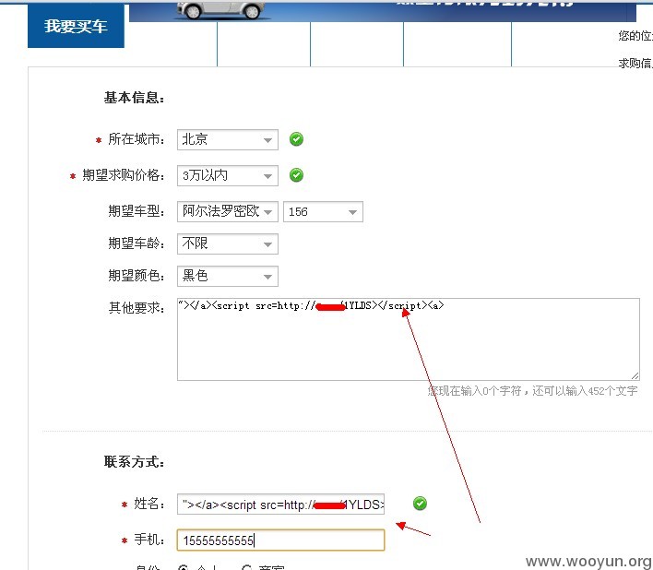
Task: Click the textarea resize handle corner
Action: [x=635, y=376]
